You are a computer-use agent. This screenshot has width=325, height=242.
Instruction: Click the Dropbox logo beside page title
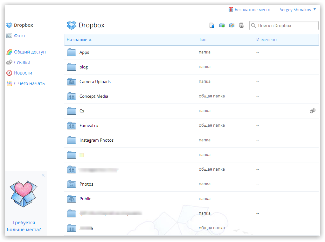(x=72, y=25)
